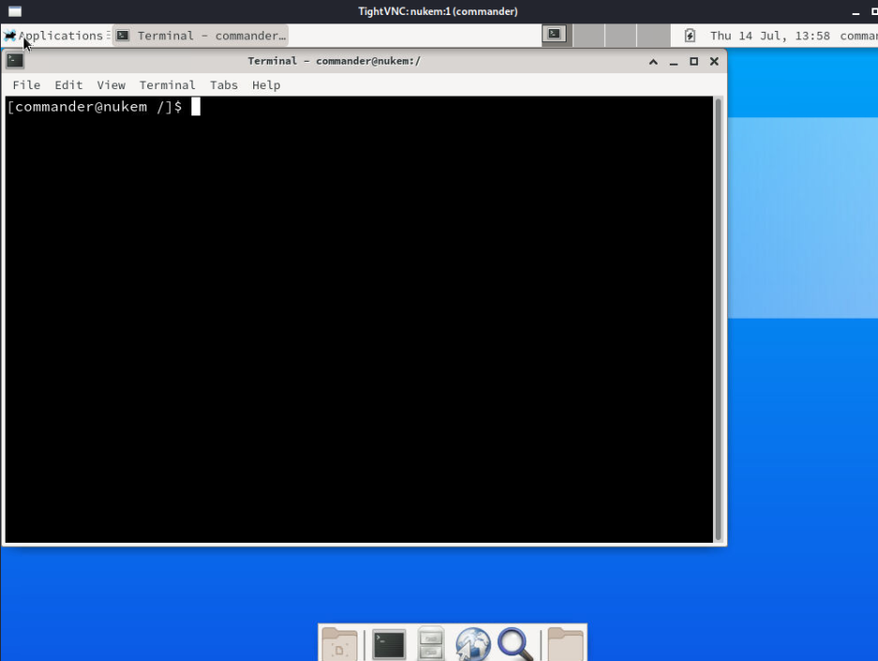Click the clock showing Thu 14 Jul, 13:58
Viewport: 878px width, 661px height.
pos(770,36)
